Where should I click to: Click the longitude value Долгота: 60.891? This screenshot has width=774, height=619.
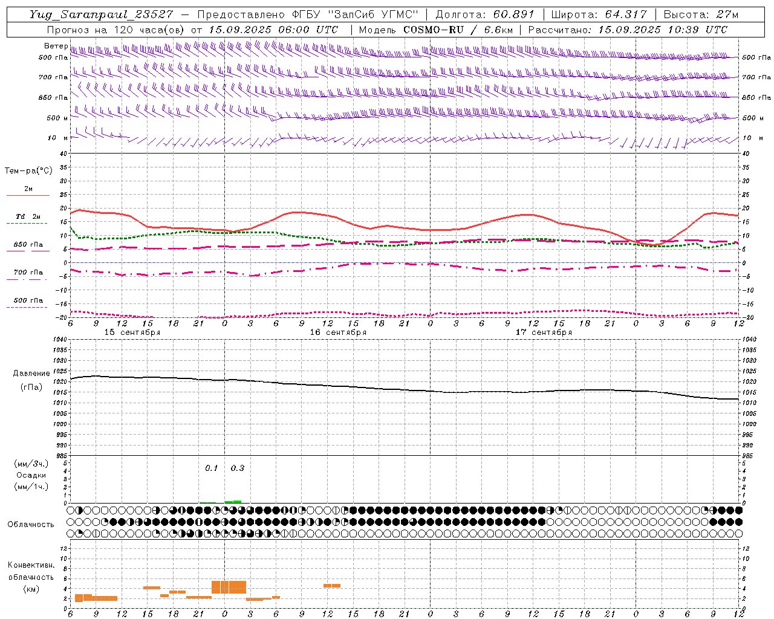pos(485,15)
